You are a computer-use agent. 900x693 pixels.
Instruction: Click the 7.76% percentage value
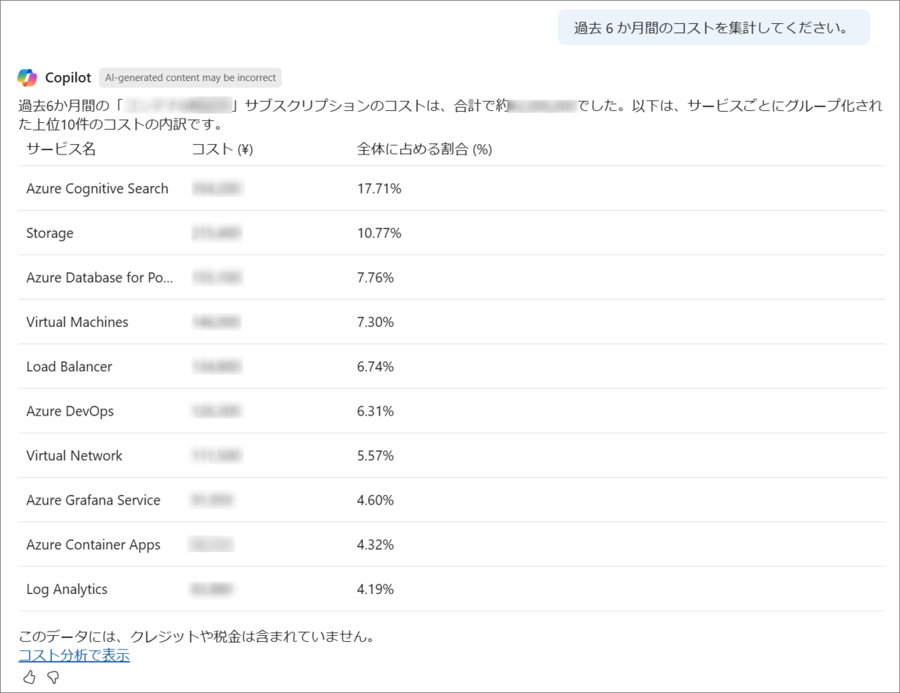(376, 277)
